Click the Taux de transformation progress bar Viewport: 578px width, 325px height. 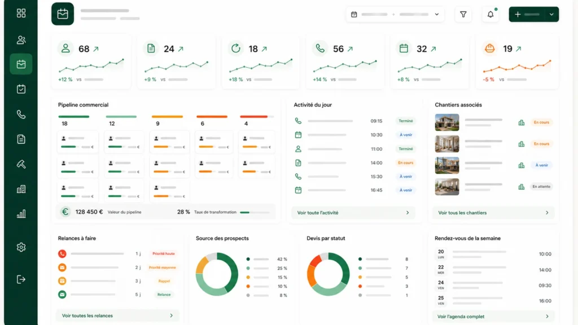pos(255,212)
